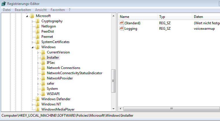Click the WindowsMediaPlayer folder icon
220x121 pixels.
pos(37,109)
